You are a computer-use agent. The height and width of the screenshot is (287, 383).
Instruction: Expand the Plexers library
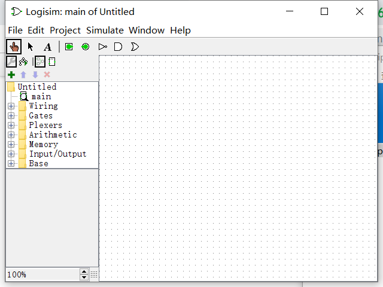click(x=11, y=125)
